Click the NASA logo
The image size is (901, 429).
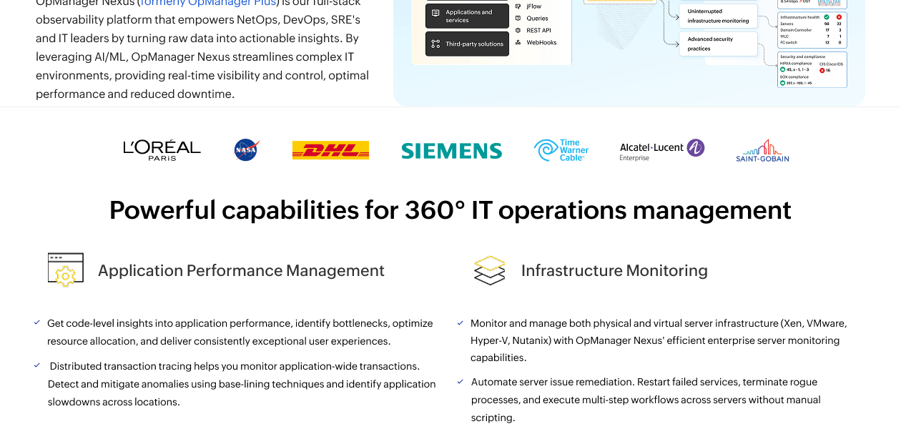[x=246, y=150]
